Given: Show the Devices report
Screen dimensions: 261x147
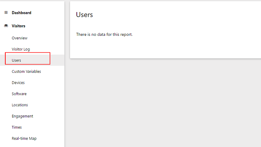Looking at the screenshot, I should point(18,83).
